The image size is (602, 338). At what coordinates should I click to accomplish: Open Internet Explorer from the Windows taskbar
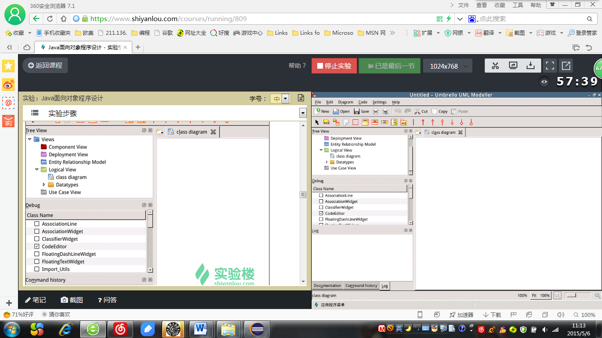66,328
